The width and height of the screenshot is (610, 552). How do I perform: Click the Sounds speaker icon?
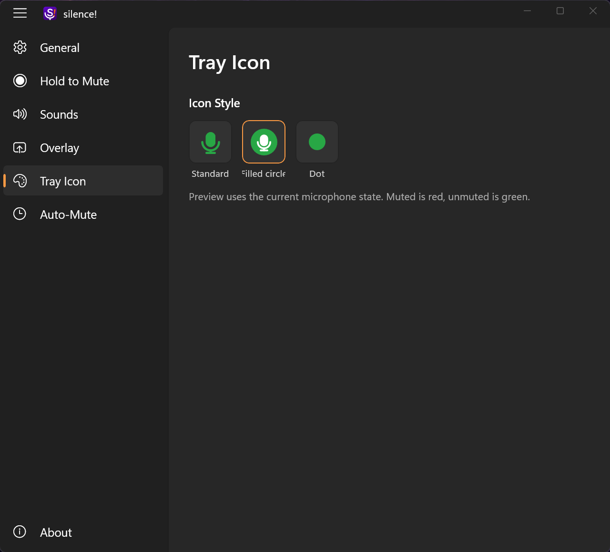[x=20, y=114]
